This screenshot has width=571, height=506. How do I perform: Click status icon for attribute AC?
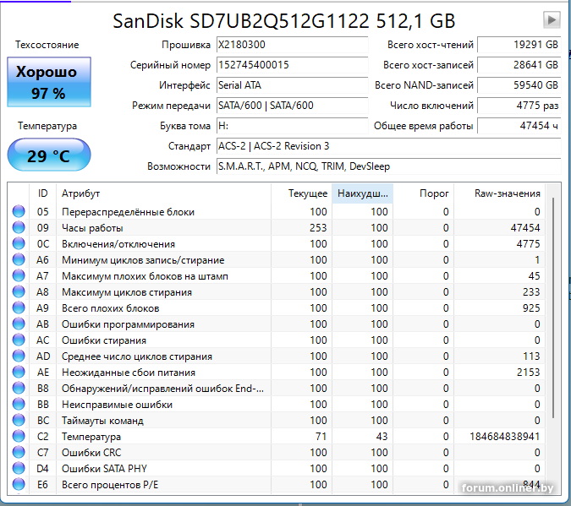click(x=19, y=340)
